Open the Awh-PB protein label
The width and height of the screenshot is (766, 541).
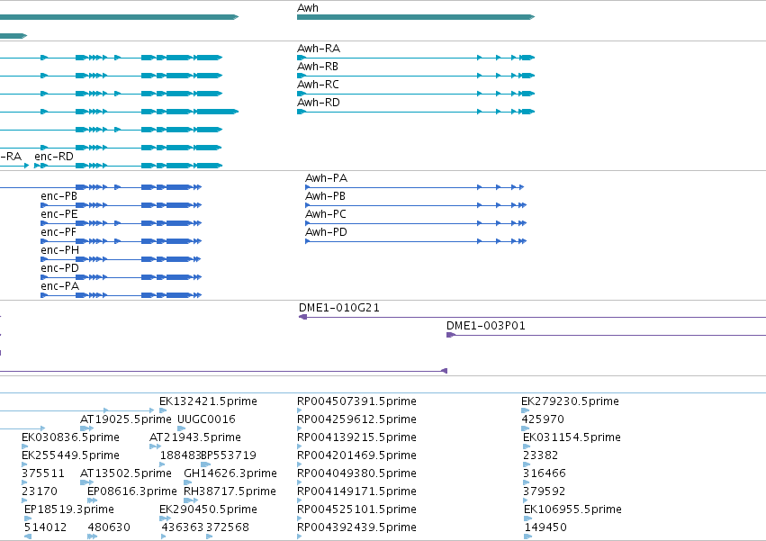tap(325, 196)
